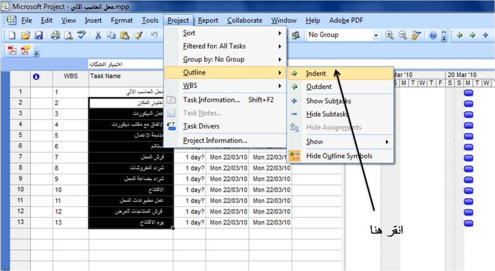
Task: Select row 7 header
Action: point(20,157)
